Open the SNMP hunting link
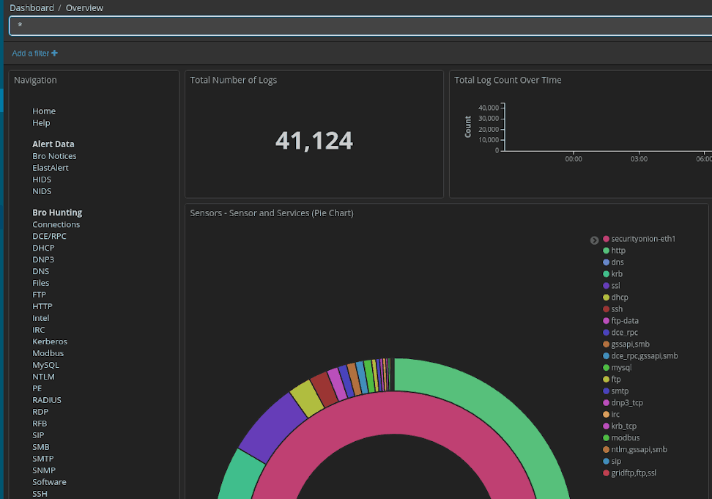Image resolution: width=712 pixels, height=499 pixels. coord(44,470)
